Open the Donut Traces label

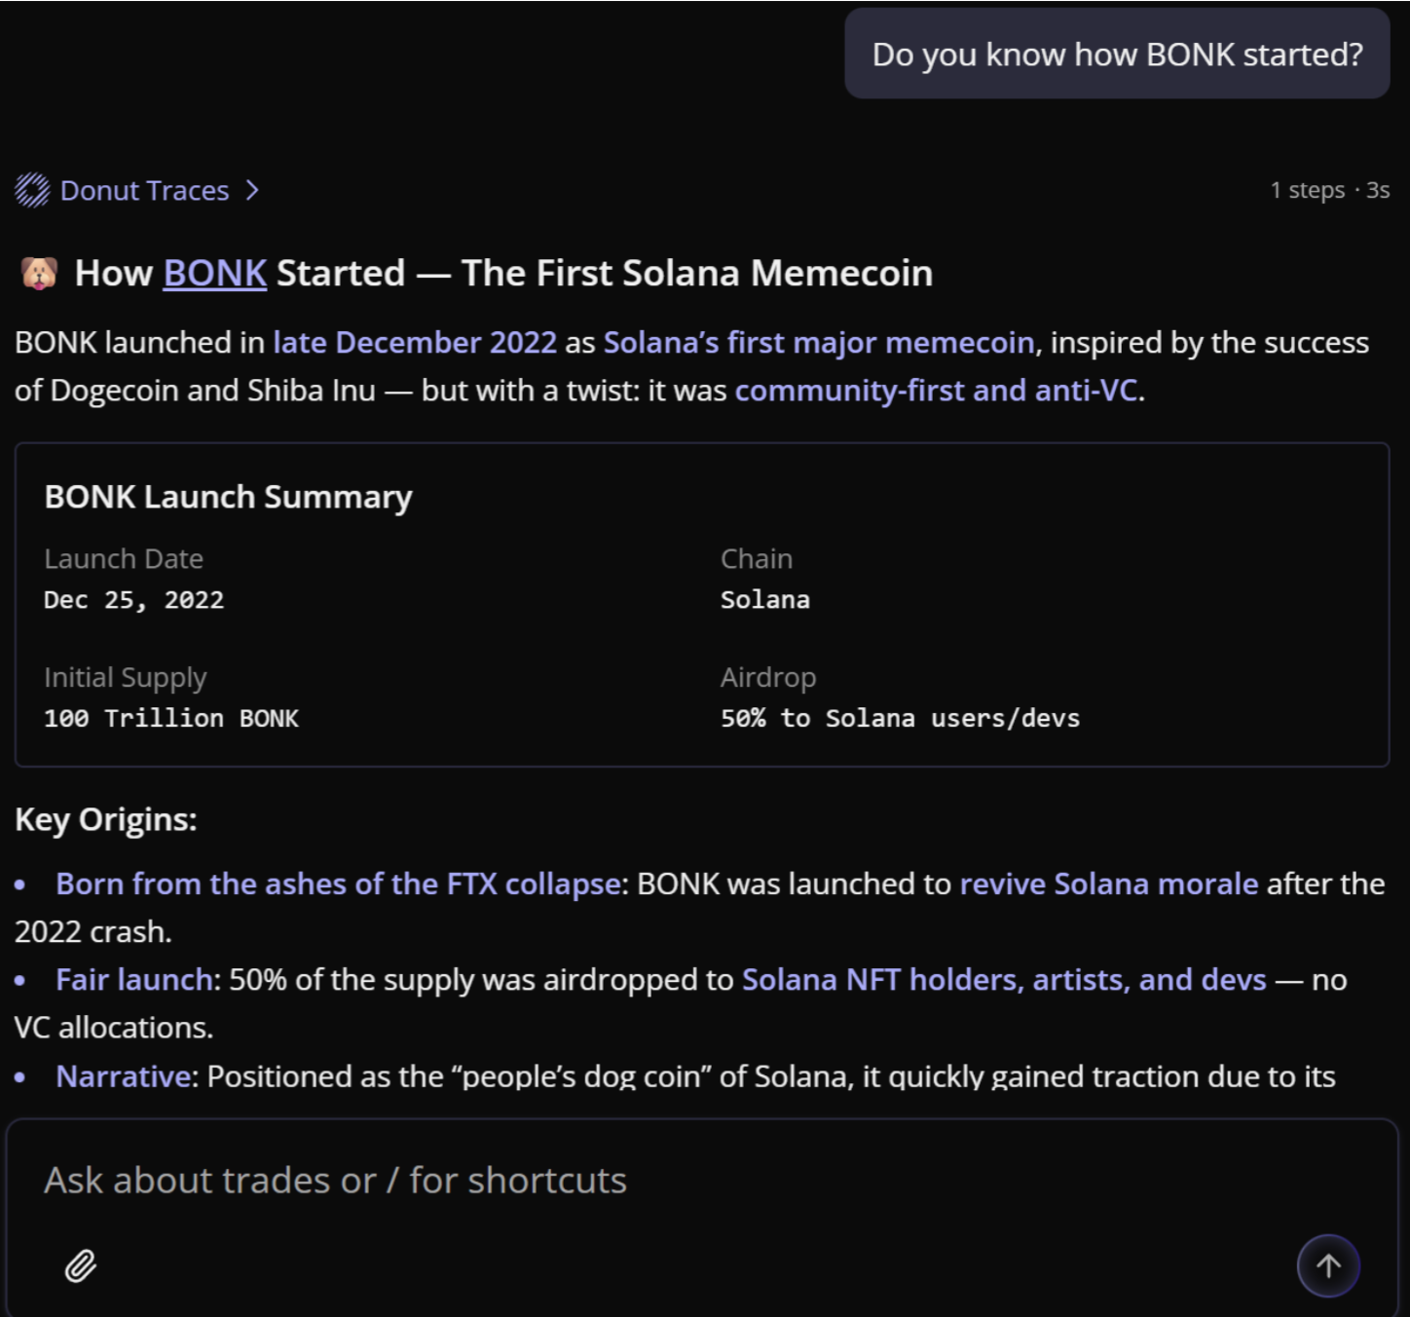144,190
